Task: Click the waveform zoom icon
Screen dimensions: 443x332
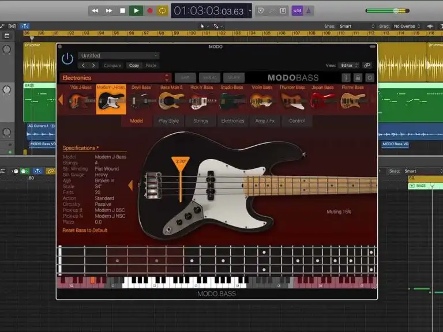Action: 430,27
